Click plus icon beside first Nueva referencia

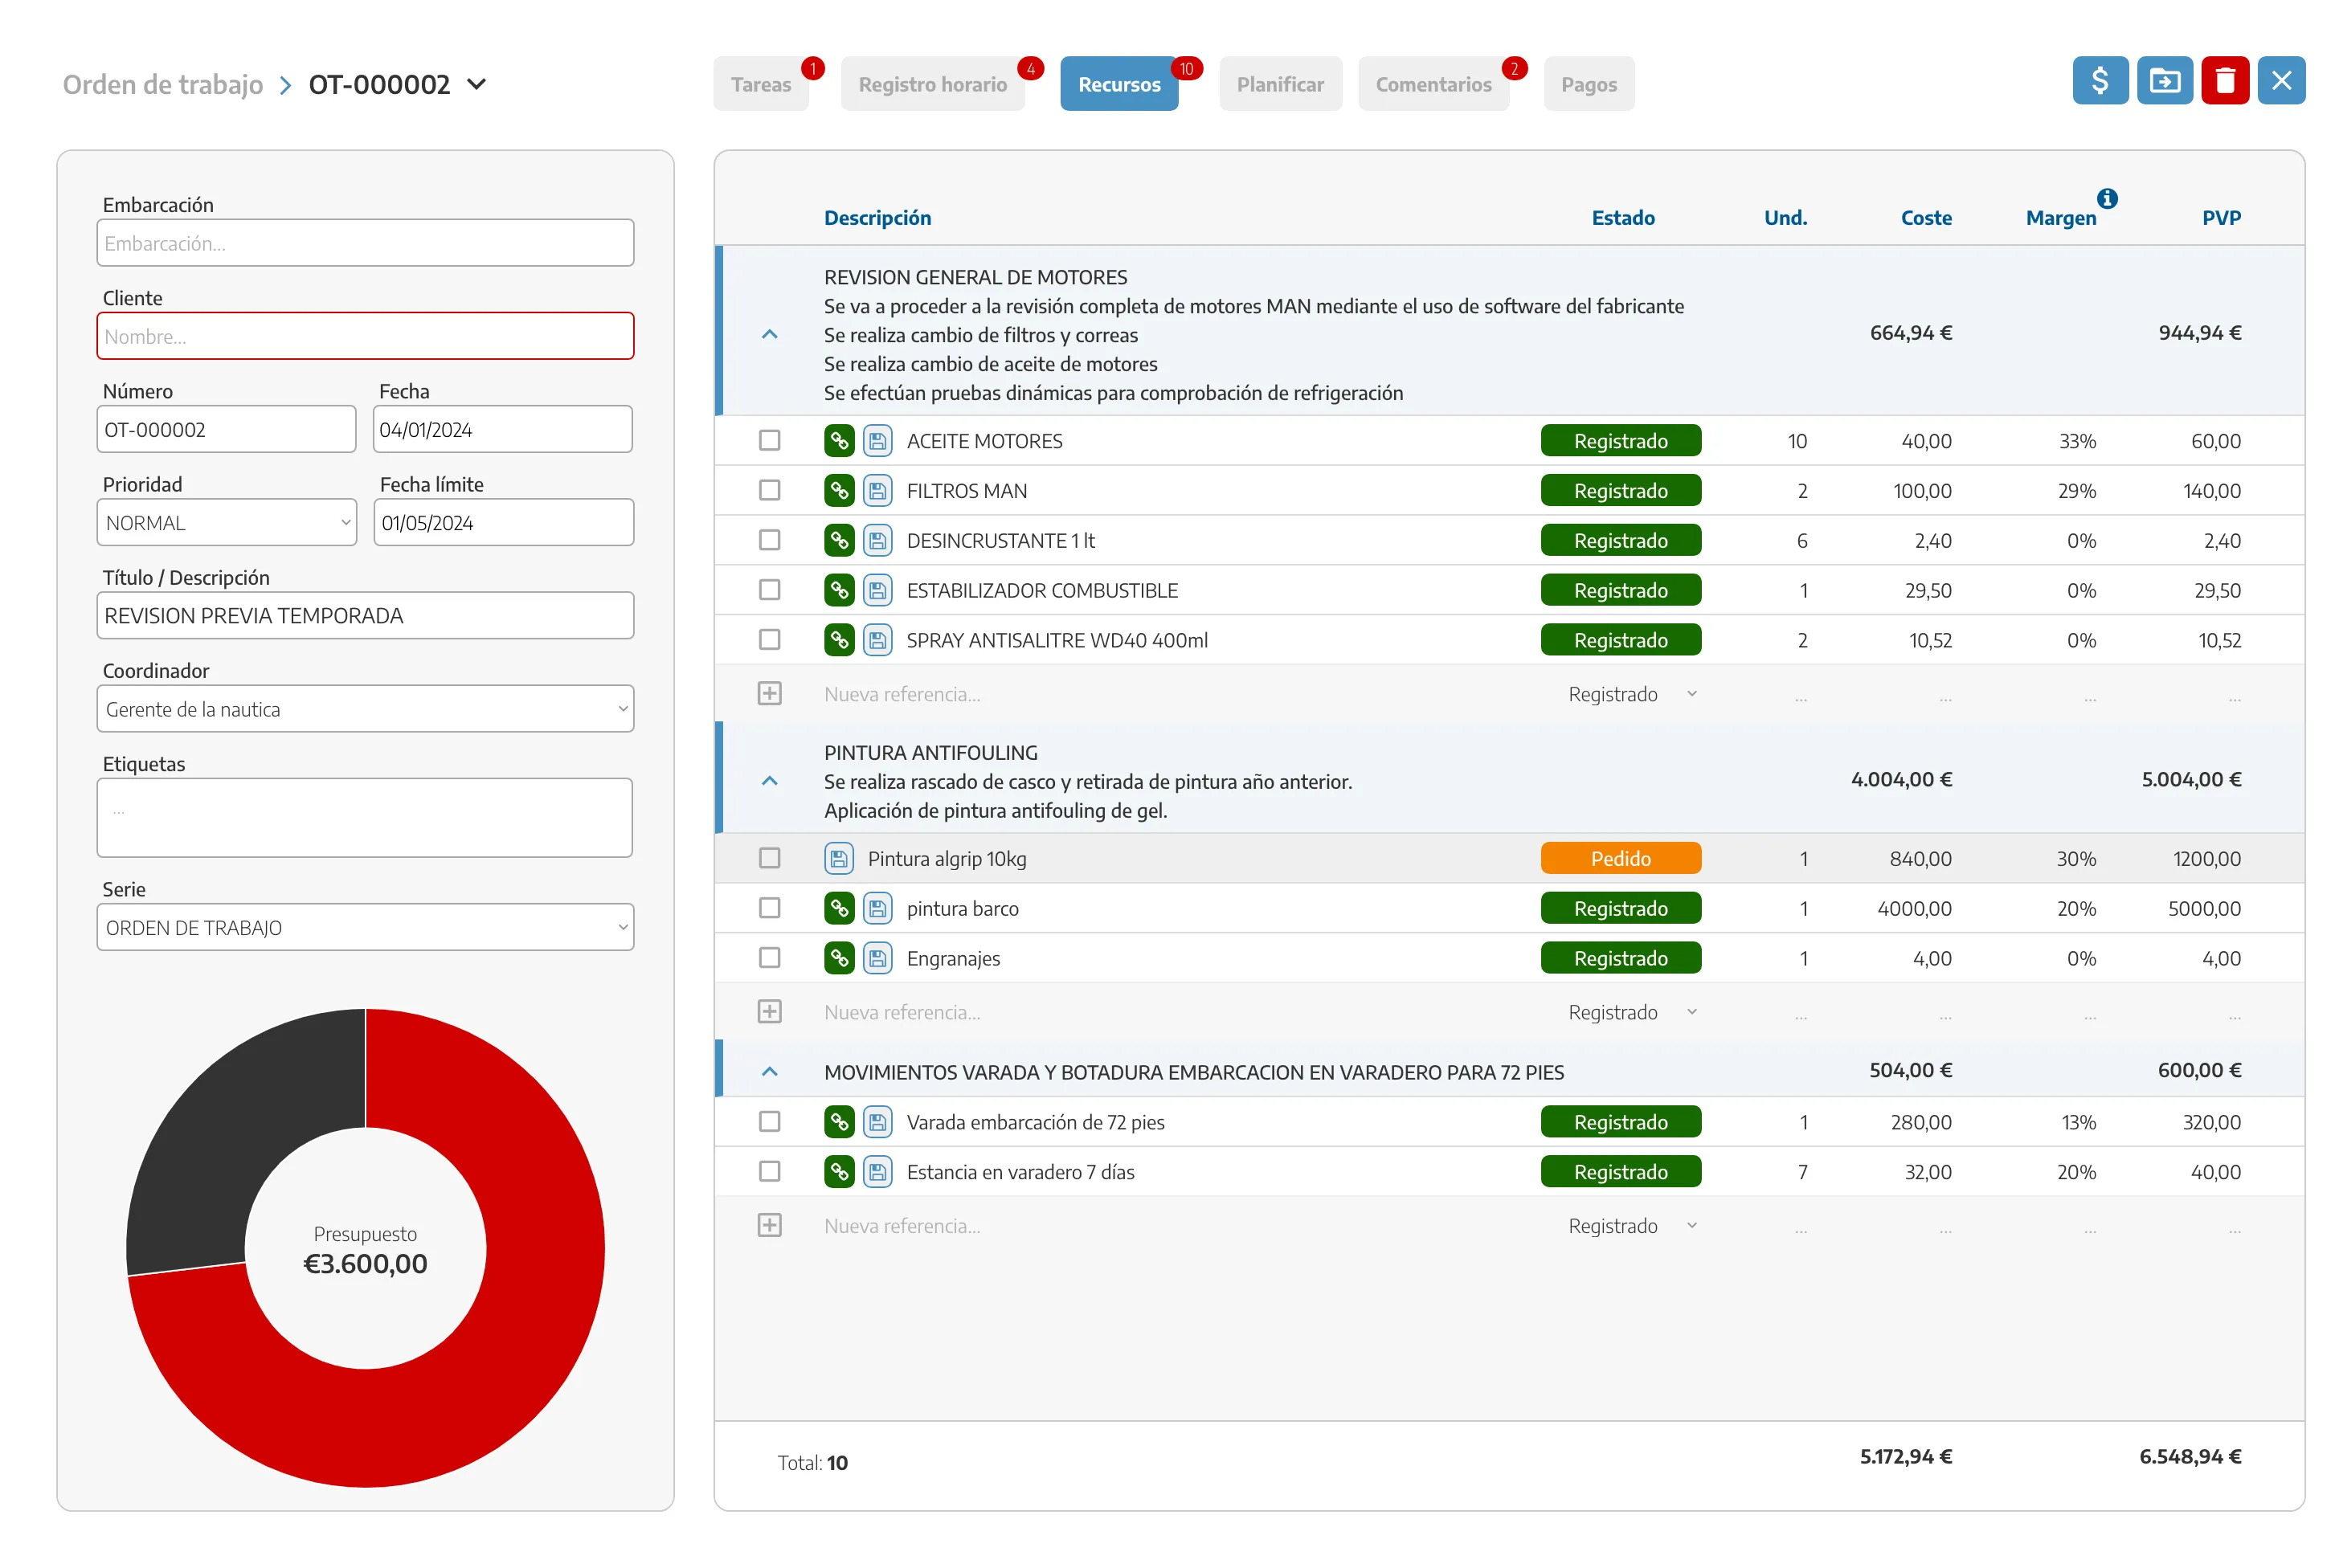[x=769, y=694]
